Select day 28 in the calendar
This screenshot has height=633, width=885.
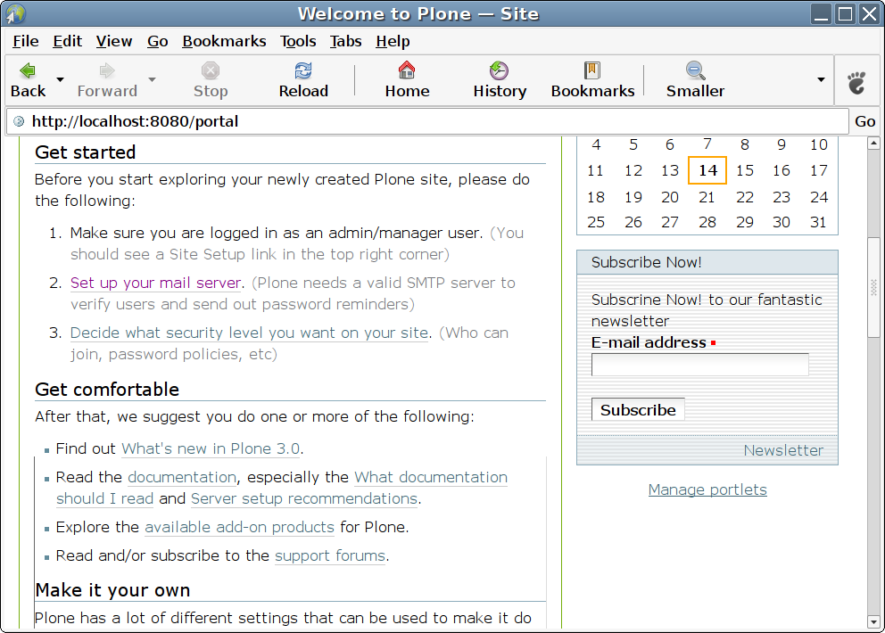coord(707,222)
